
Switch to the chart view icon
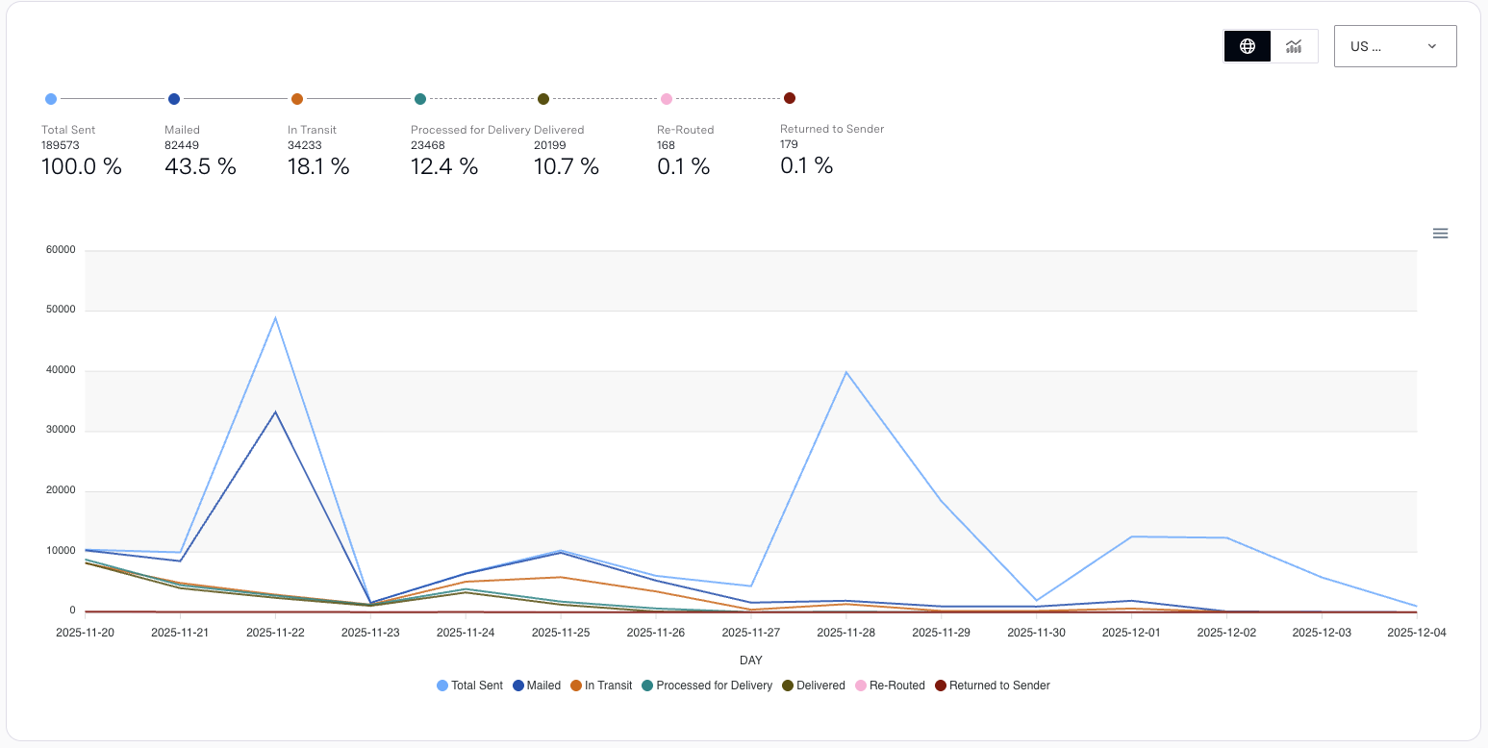click(1295, 46)
